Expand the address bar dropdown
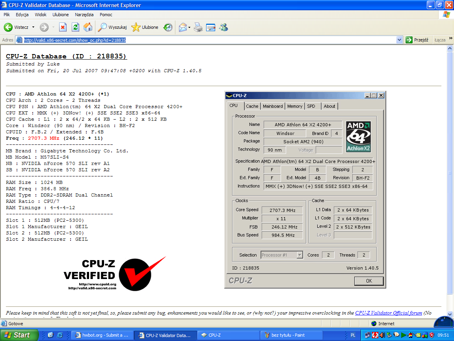 pos(399,40)
